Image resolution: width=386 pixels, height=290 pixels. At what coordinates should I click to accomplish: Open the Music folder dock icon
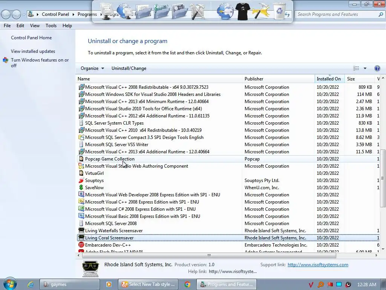tap(161, 11)
